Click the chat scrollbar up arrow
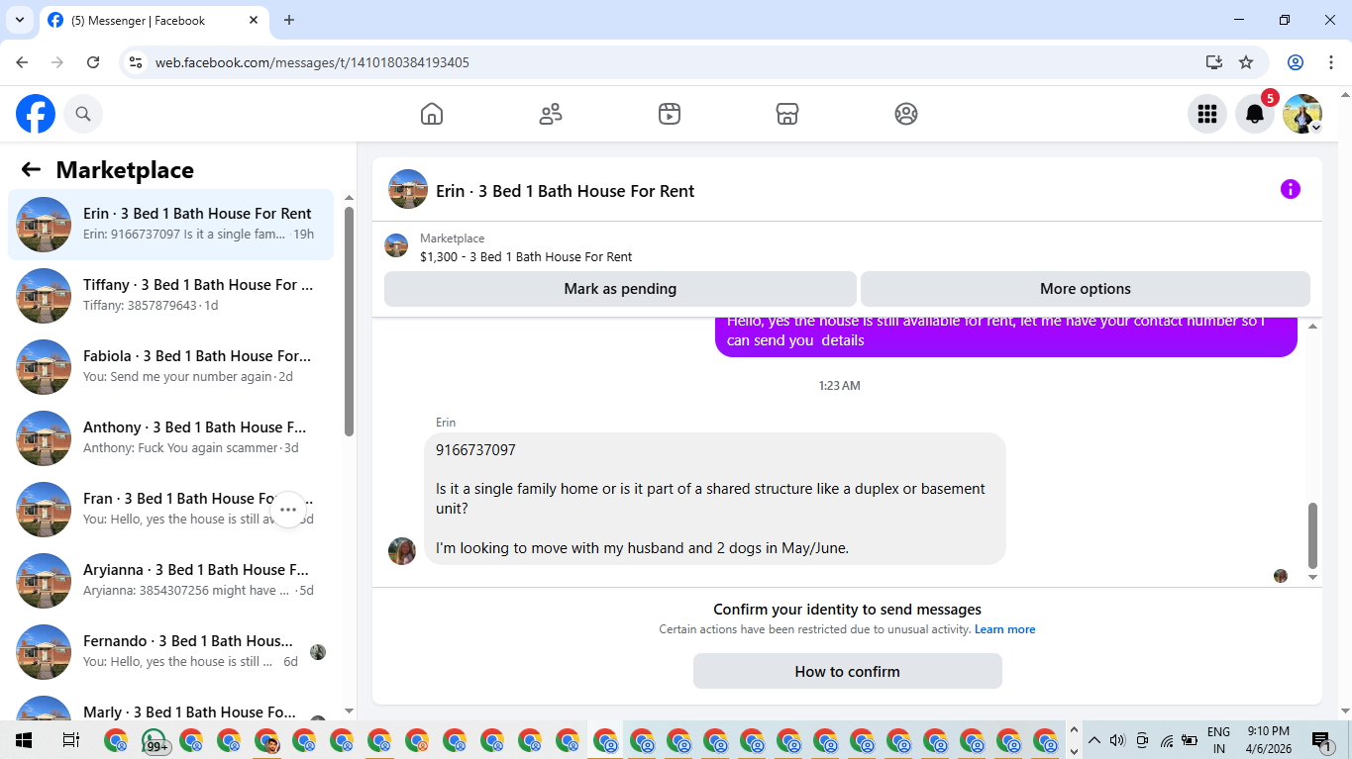The image size is (1352, 759). point(1313,326)
